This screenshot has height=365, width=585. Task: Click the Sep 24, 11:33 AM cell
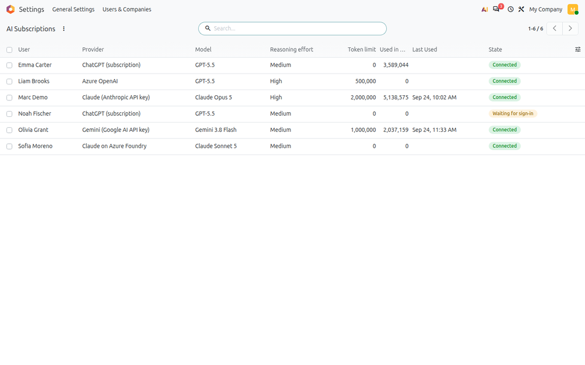(434, 130)
